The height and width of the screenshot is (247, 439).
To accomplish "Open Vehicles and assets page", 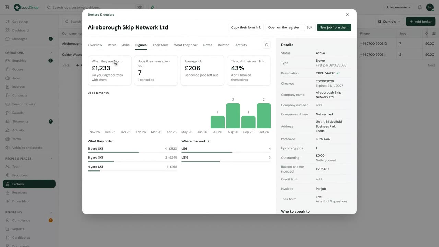I will [x=29, y=148].
